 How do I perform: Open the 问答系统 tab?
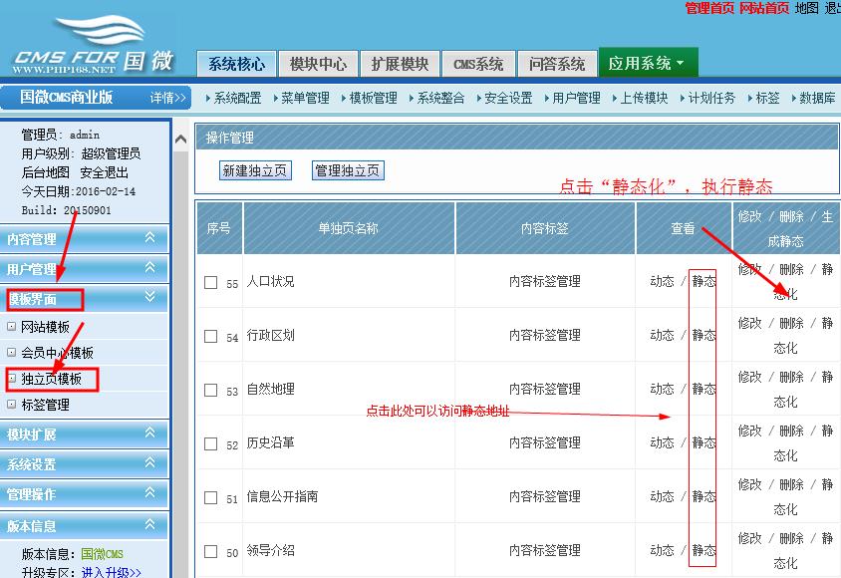tap(557, 64)
